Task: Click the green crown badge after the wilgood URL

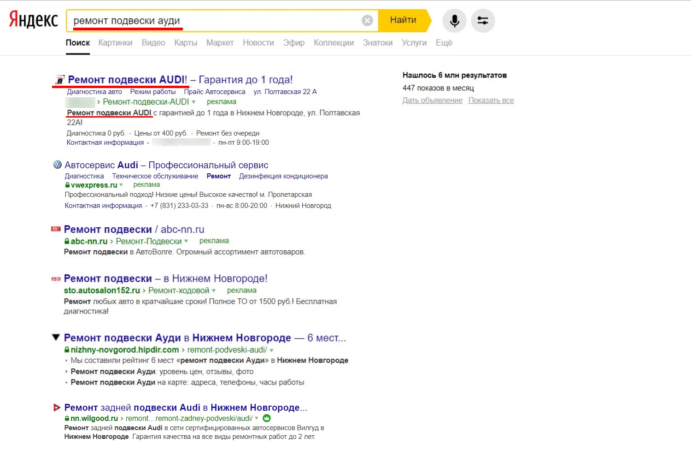Action: tap(267, 418)
